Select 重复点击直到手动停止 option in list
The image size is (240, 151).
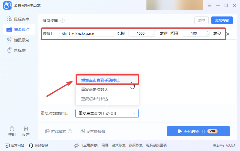point(107,80)
